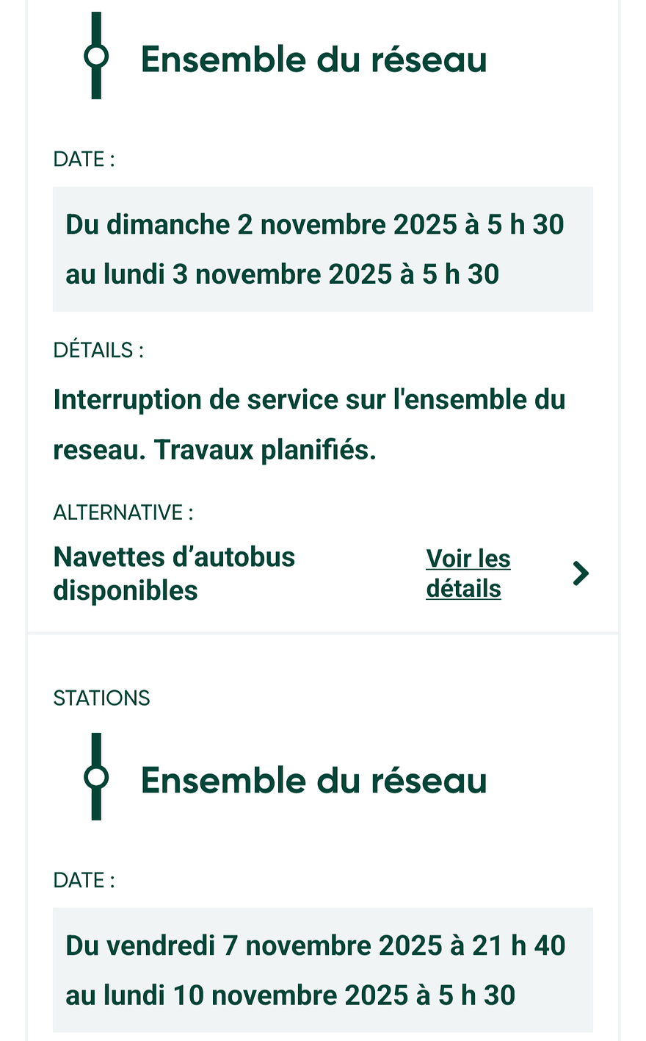This screenshot has width=646, height=1041.
Task: Click the DATE label in the bottom notice
Action: pyautogui.click(x=84, y=881)
